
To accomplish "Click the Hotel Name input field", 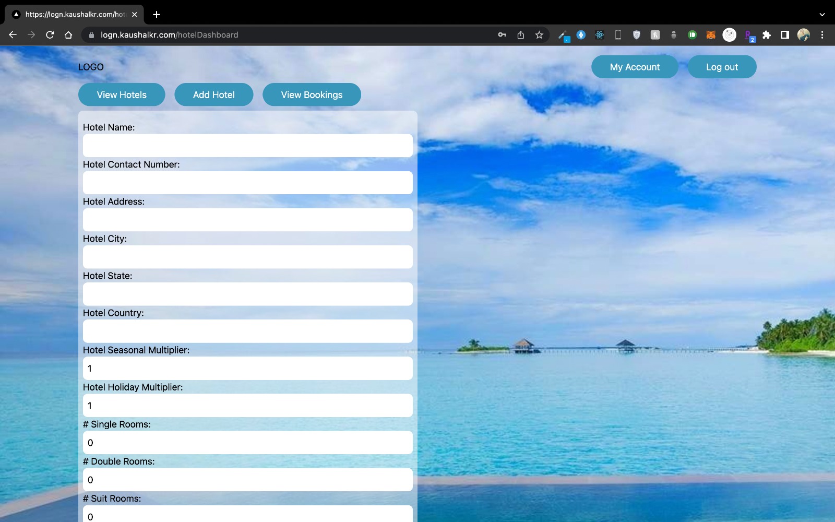I will (x=247, y=146).
